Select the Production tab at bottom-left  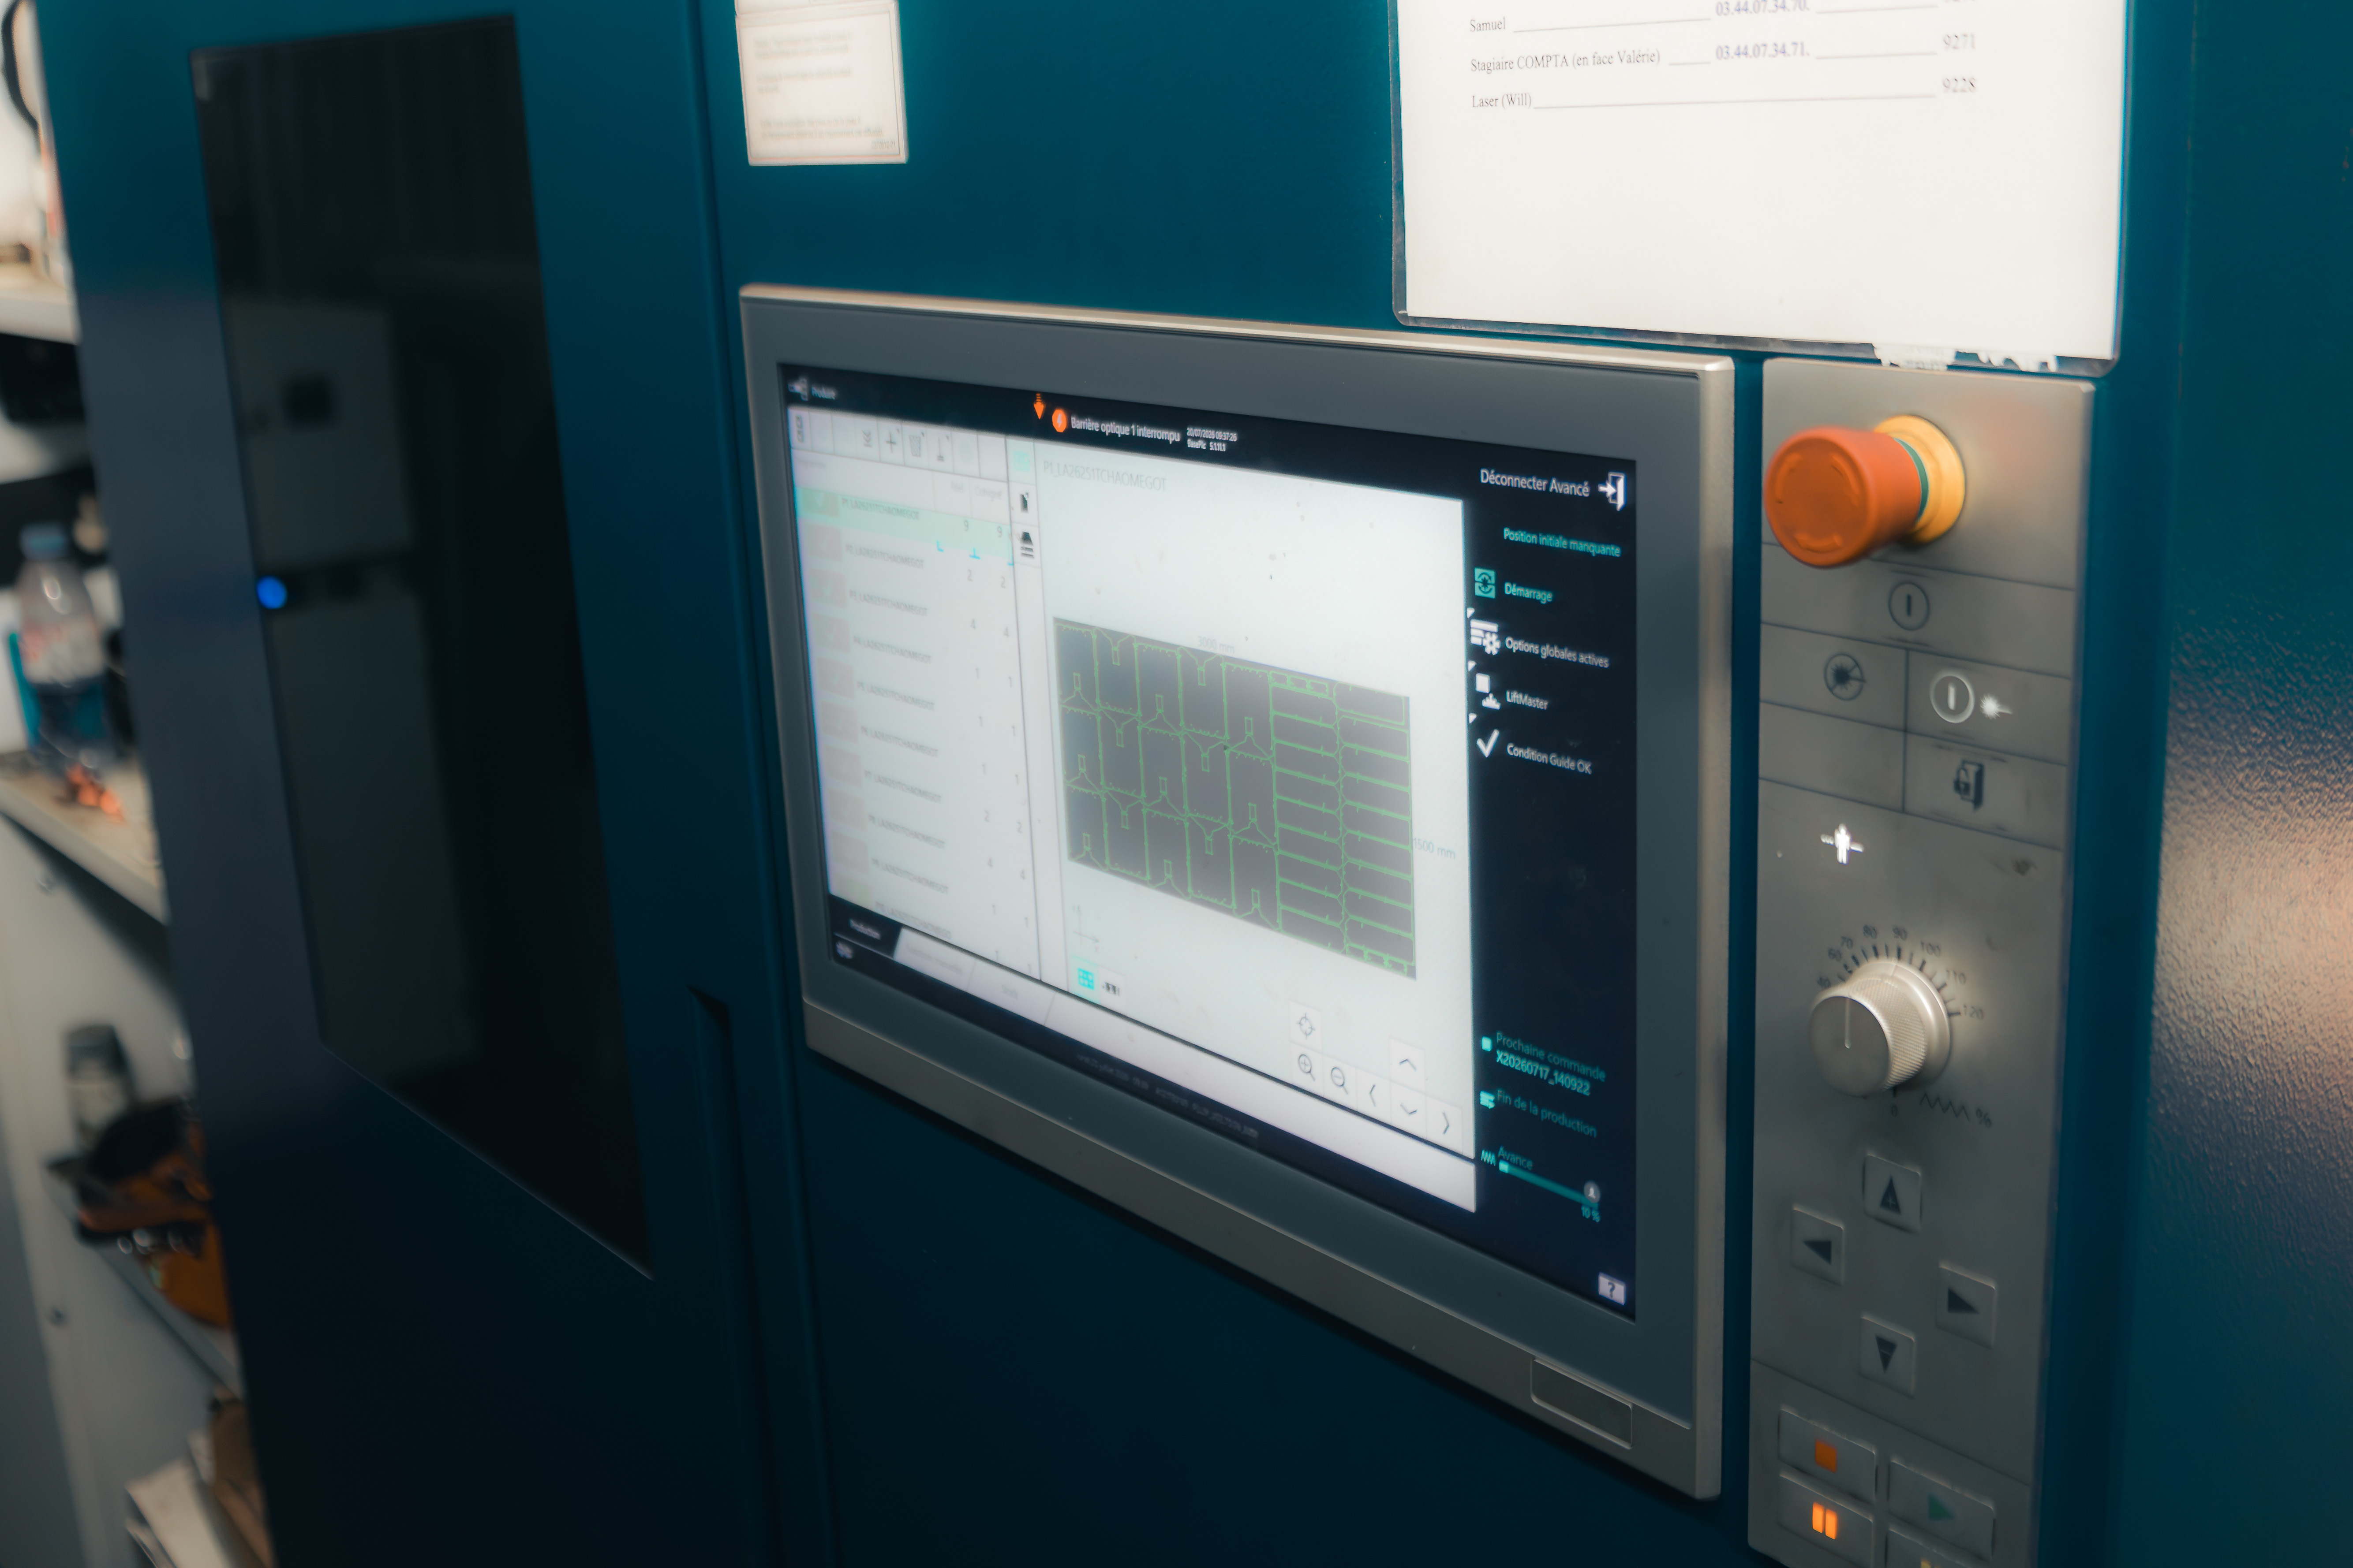[x=864, y=931]
